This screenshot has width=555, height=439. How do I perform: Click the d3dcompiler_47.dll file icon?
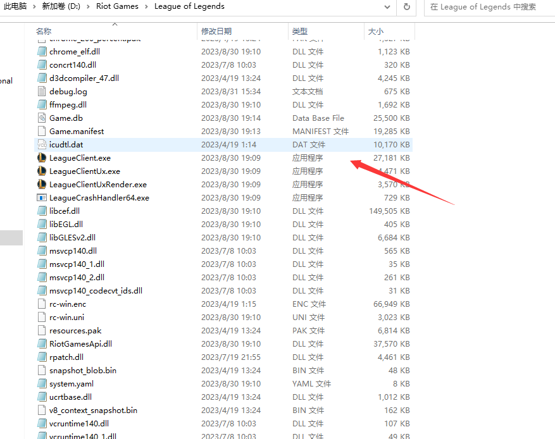(x=42, y=78)
